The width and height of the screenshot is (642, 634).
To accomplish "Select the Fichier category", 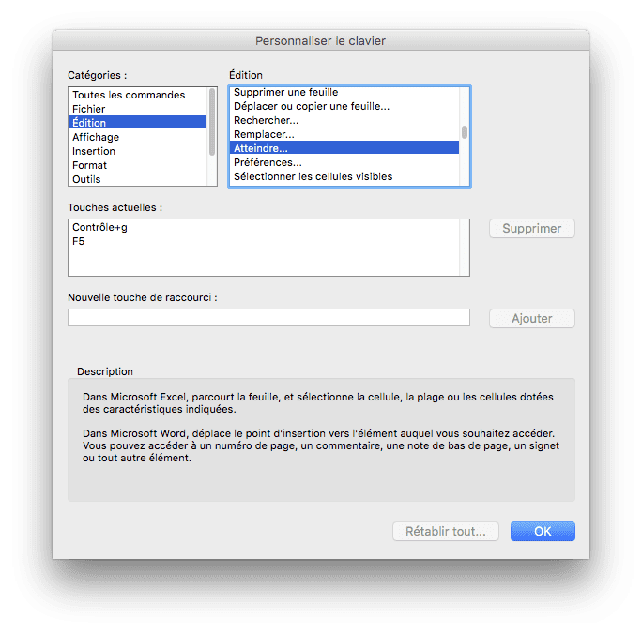I will click(x=138, y=109).
